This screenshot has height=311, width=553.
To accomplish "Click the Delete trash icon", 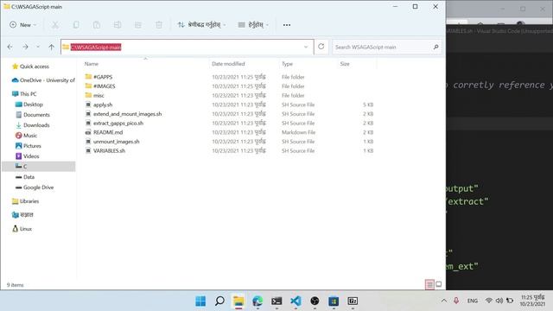I will coord(159,25).
